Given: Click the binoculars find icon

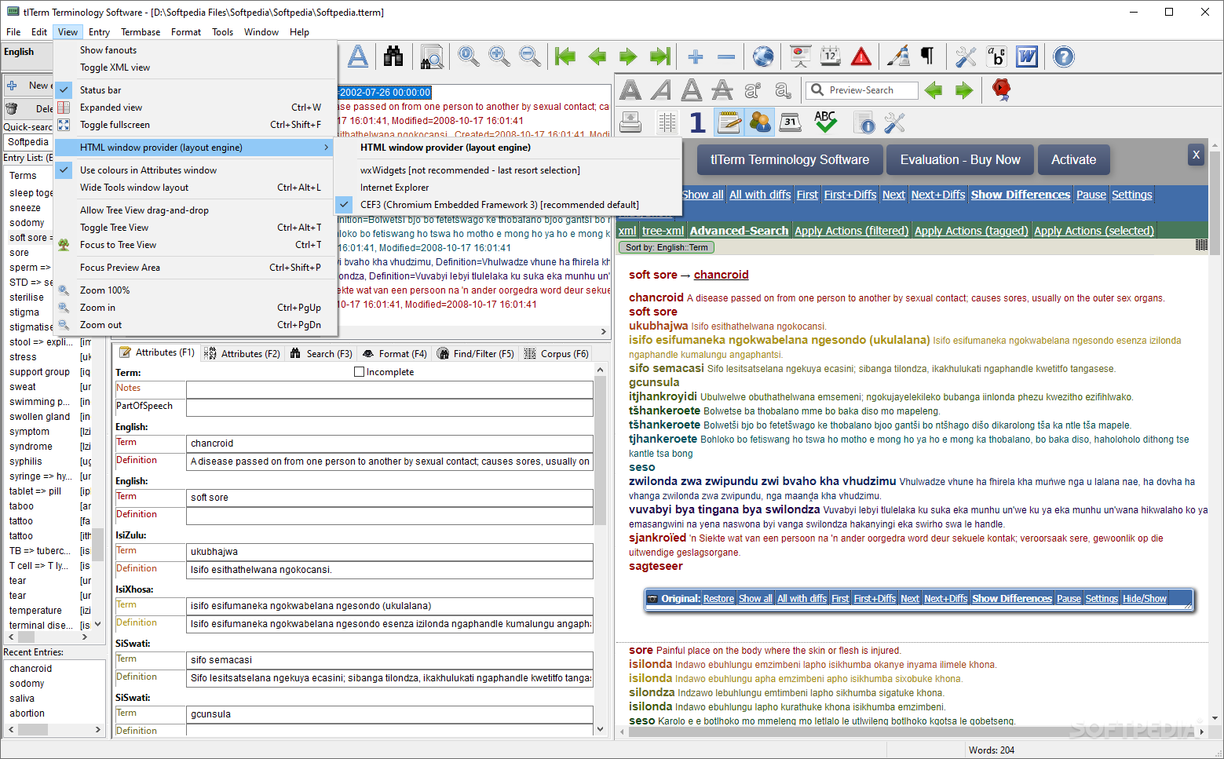Looking at the screenshot, I should pyautogui.click(x=393, y=57).
